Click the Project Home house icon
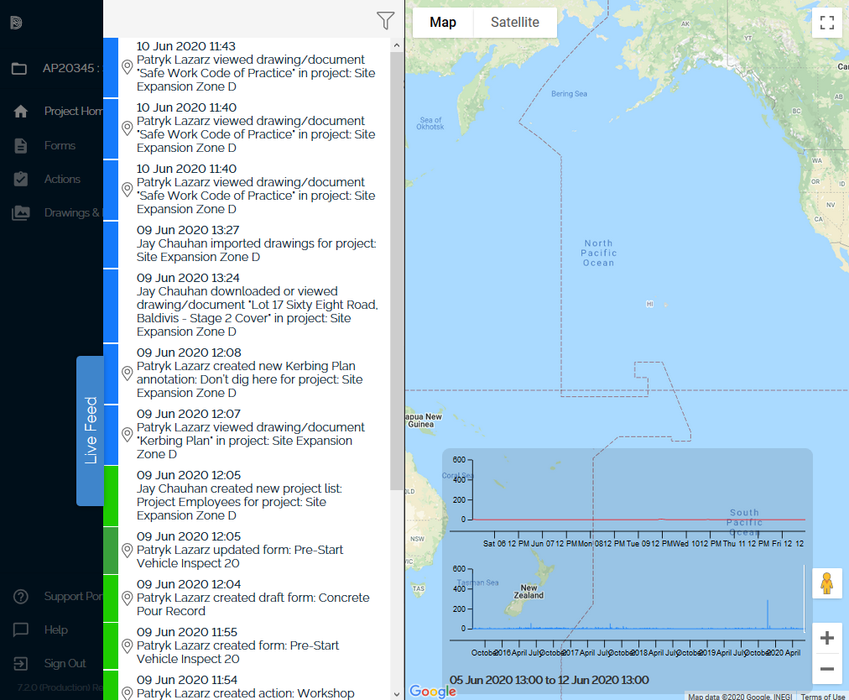 tap(21, 112)
